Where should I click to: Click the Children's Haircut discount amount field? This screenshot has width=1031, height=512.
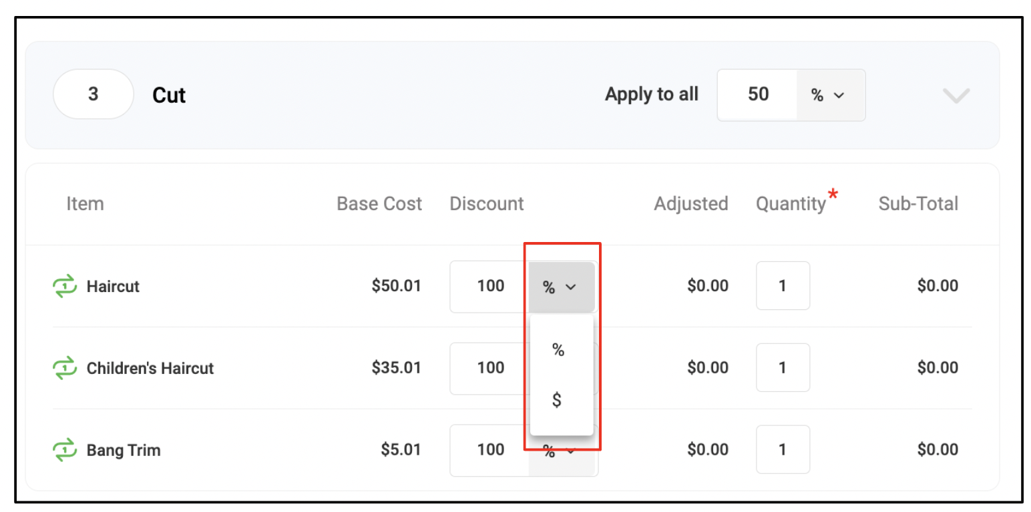tap(490, 368)
